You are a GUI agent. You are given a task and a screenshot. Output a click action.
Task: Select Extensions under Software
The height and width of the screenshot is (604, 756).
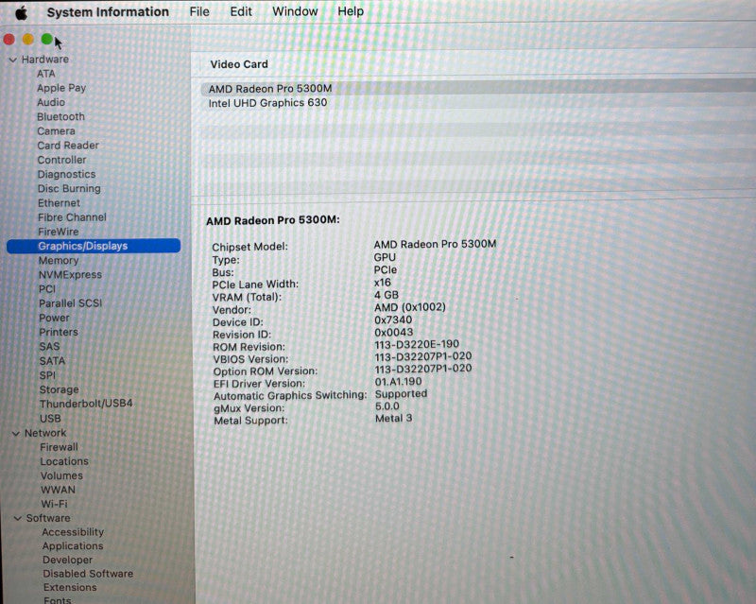[70, 588]
